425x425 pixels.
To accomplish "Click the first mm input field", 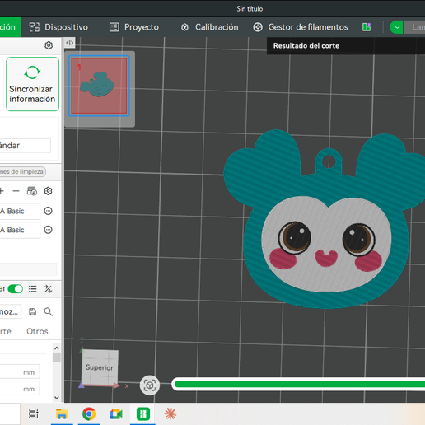I will 20,372.
